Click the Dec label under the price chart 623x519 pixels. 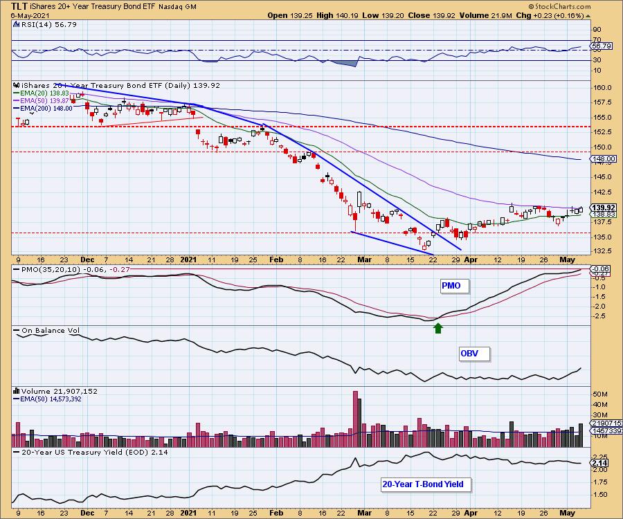87,259
